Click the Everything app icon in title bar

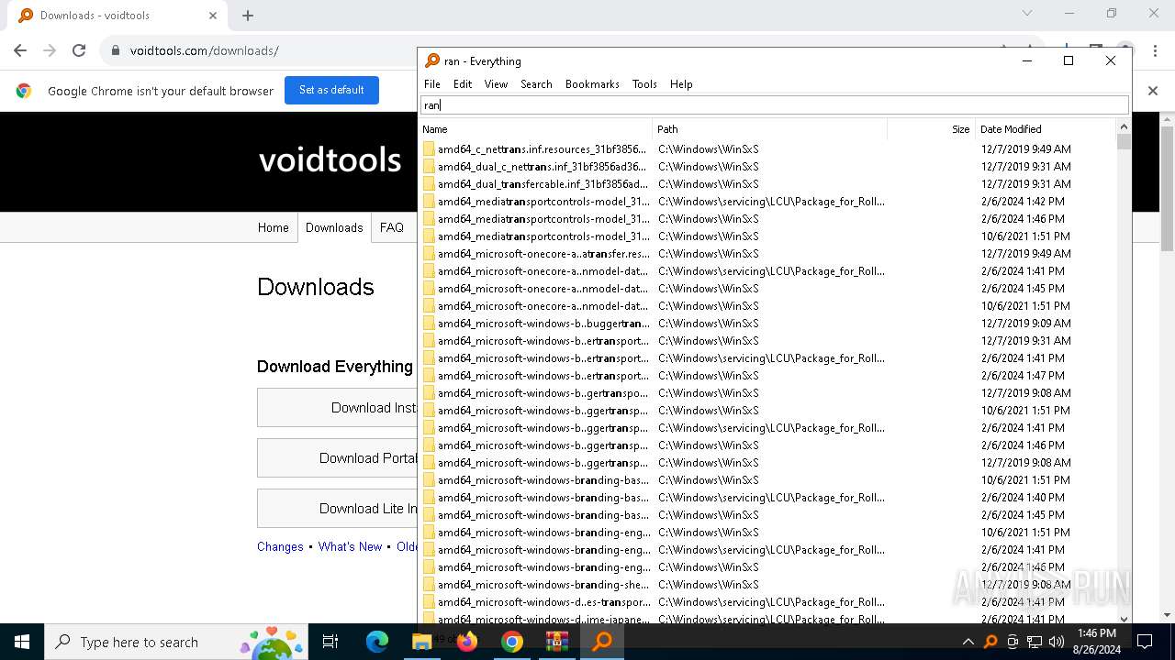[x=432, y=60]
